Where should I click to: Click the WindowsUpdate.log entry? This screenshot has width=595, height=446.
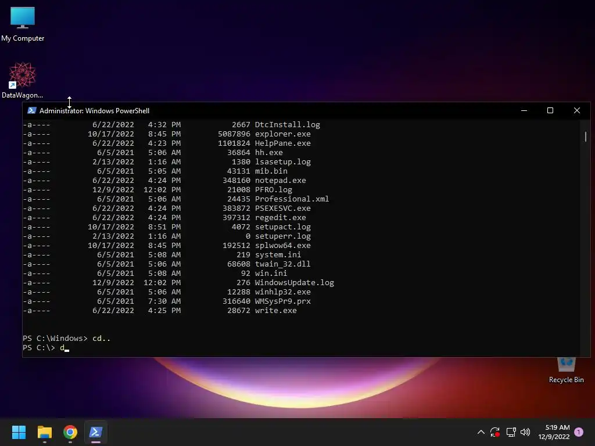(295, 283)
